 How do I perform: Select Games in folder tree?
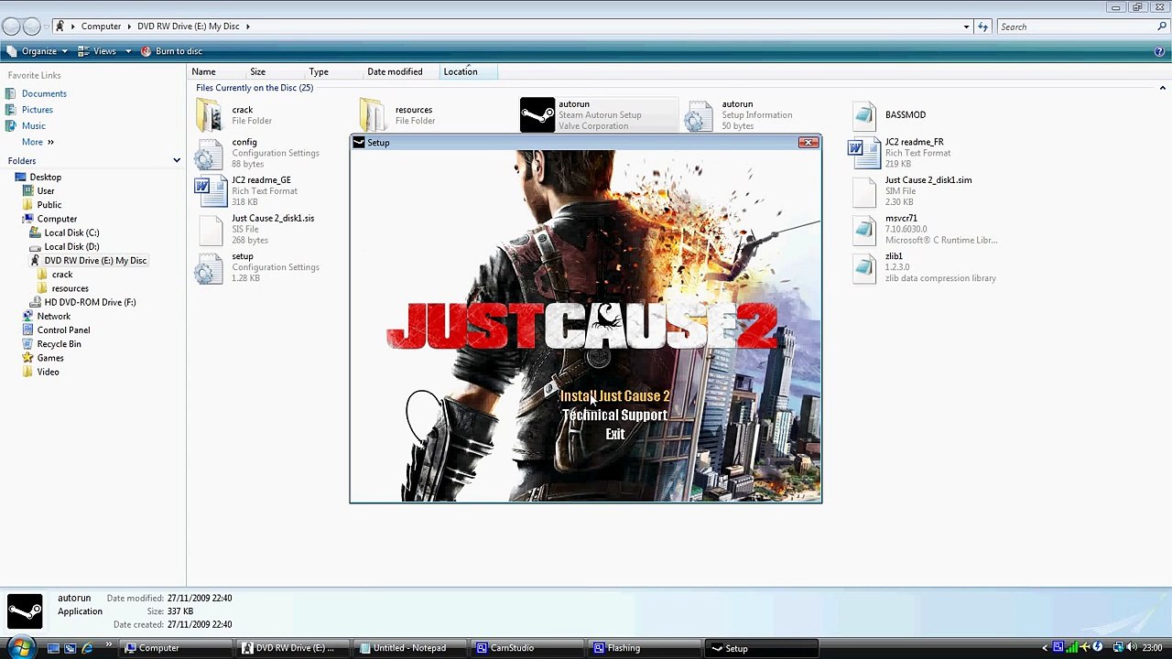[50, 358]
